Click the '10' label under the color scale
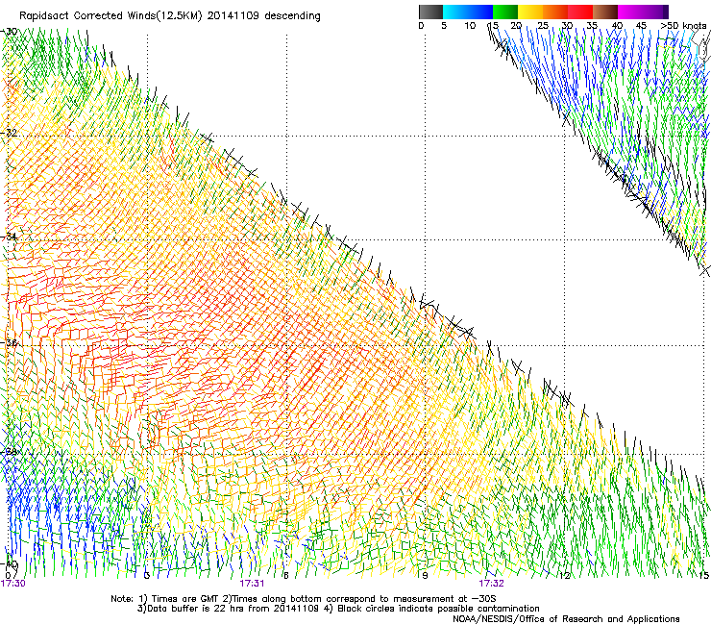Image resolution: width=711 pixels, height=625 pixels. 470,26
